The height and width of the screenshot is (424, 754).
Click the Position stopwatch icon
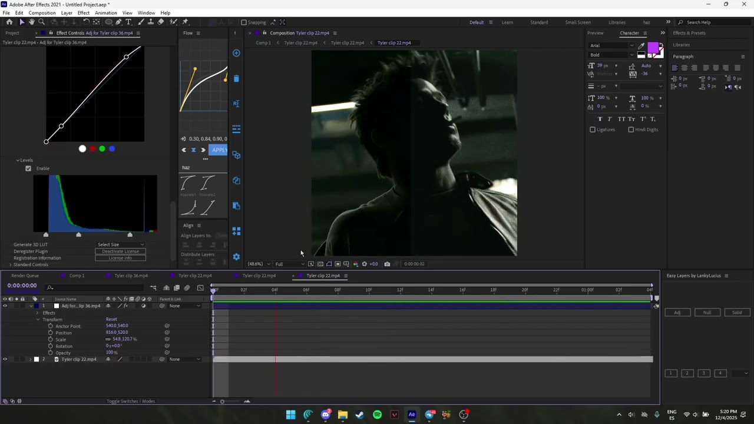tap(50, 333)
